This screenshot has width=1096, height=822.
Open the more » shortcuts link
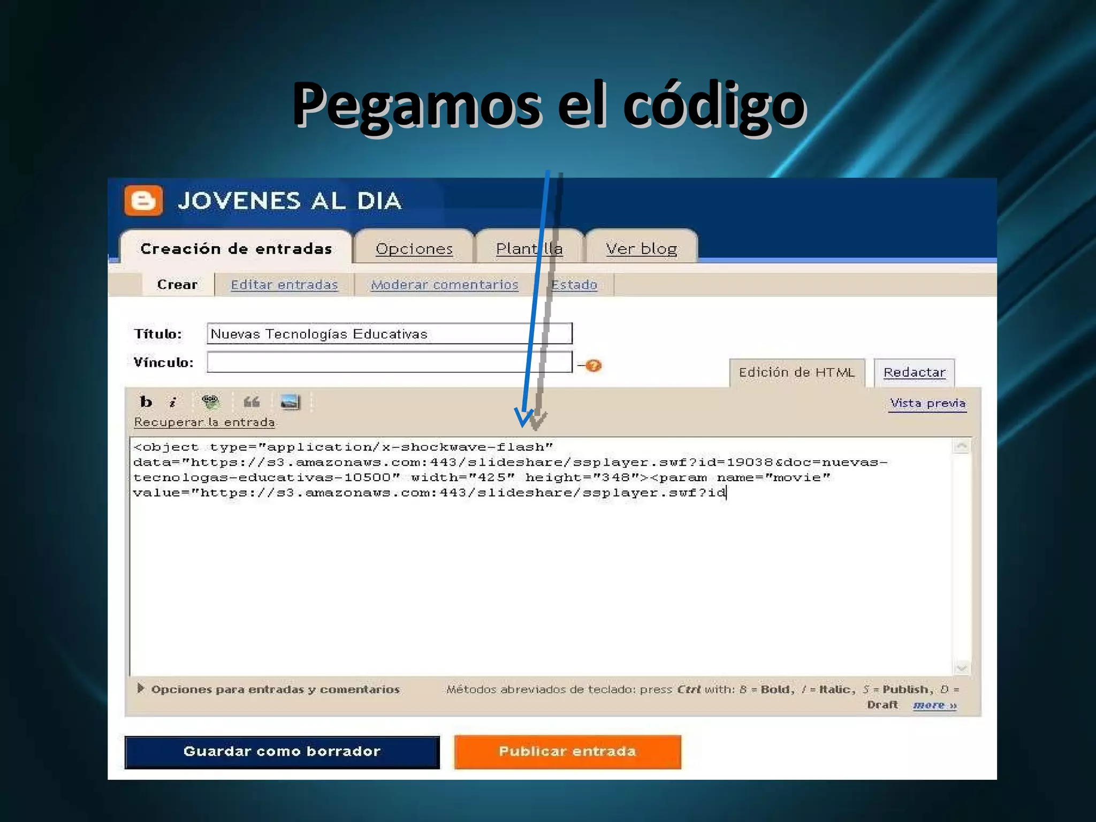point(934,705)
